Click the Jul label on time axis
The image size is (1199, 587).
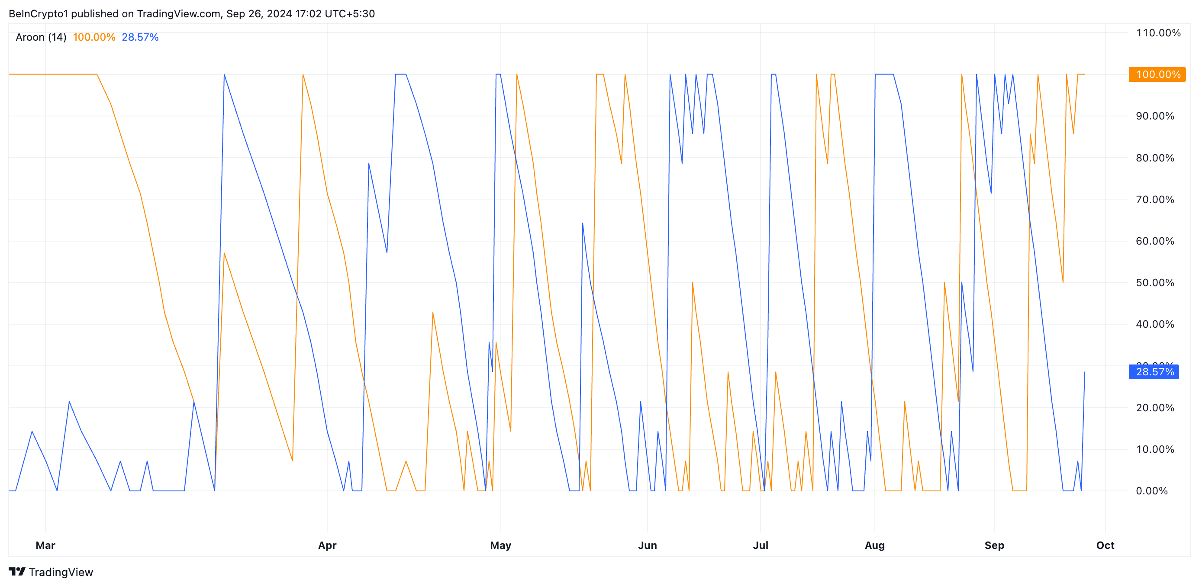point(761,545)
